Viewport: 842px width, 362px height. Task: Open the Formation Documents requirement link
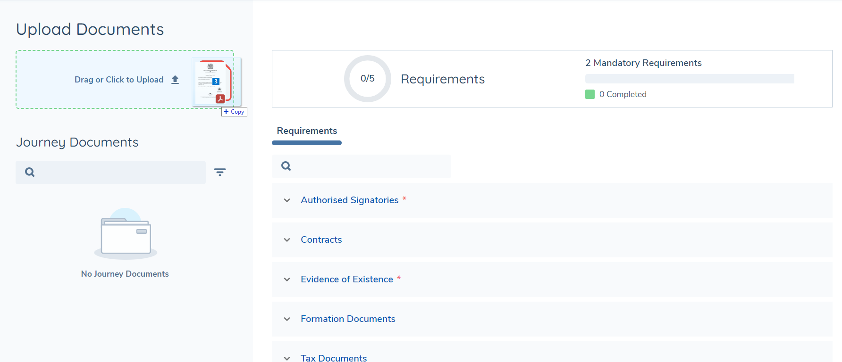tap(348, 319)
